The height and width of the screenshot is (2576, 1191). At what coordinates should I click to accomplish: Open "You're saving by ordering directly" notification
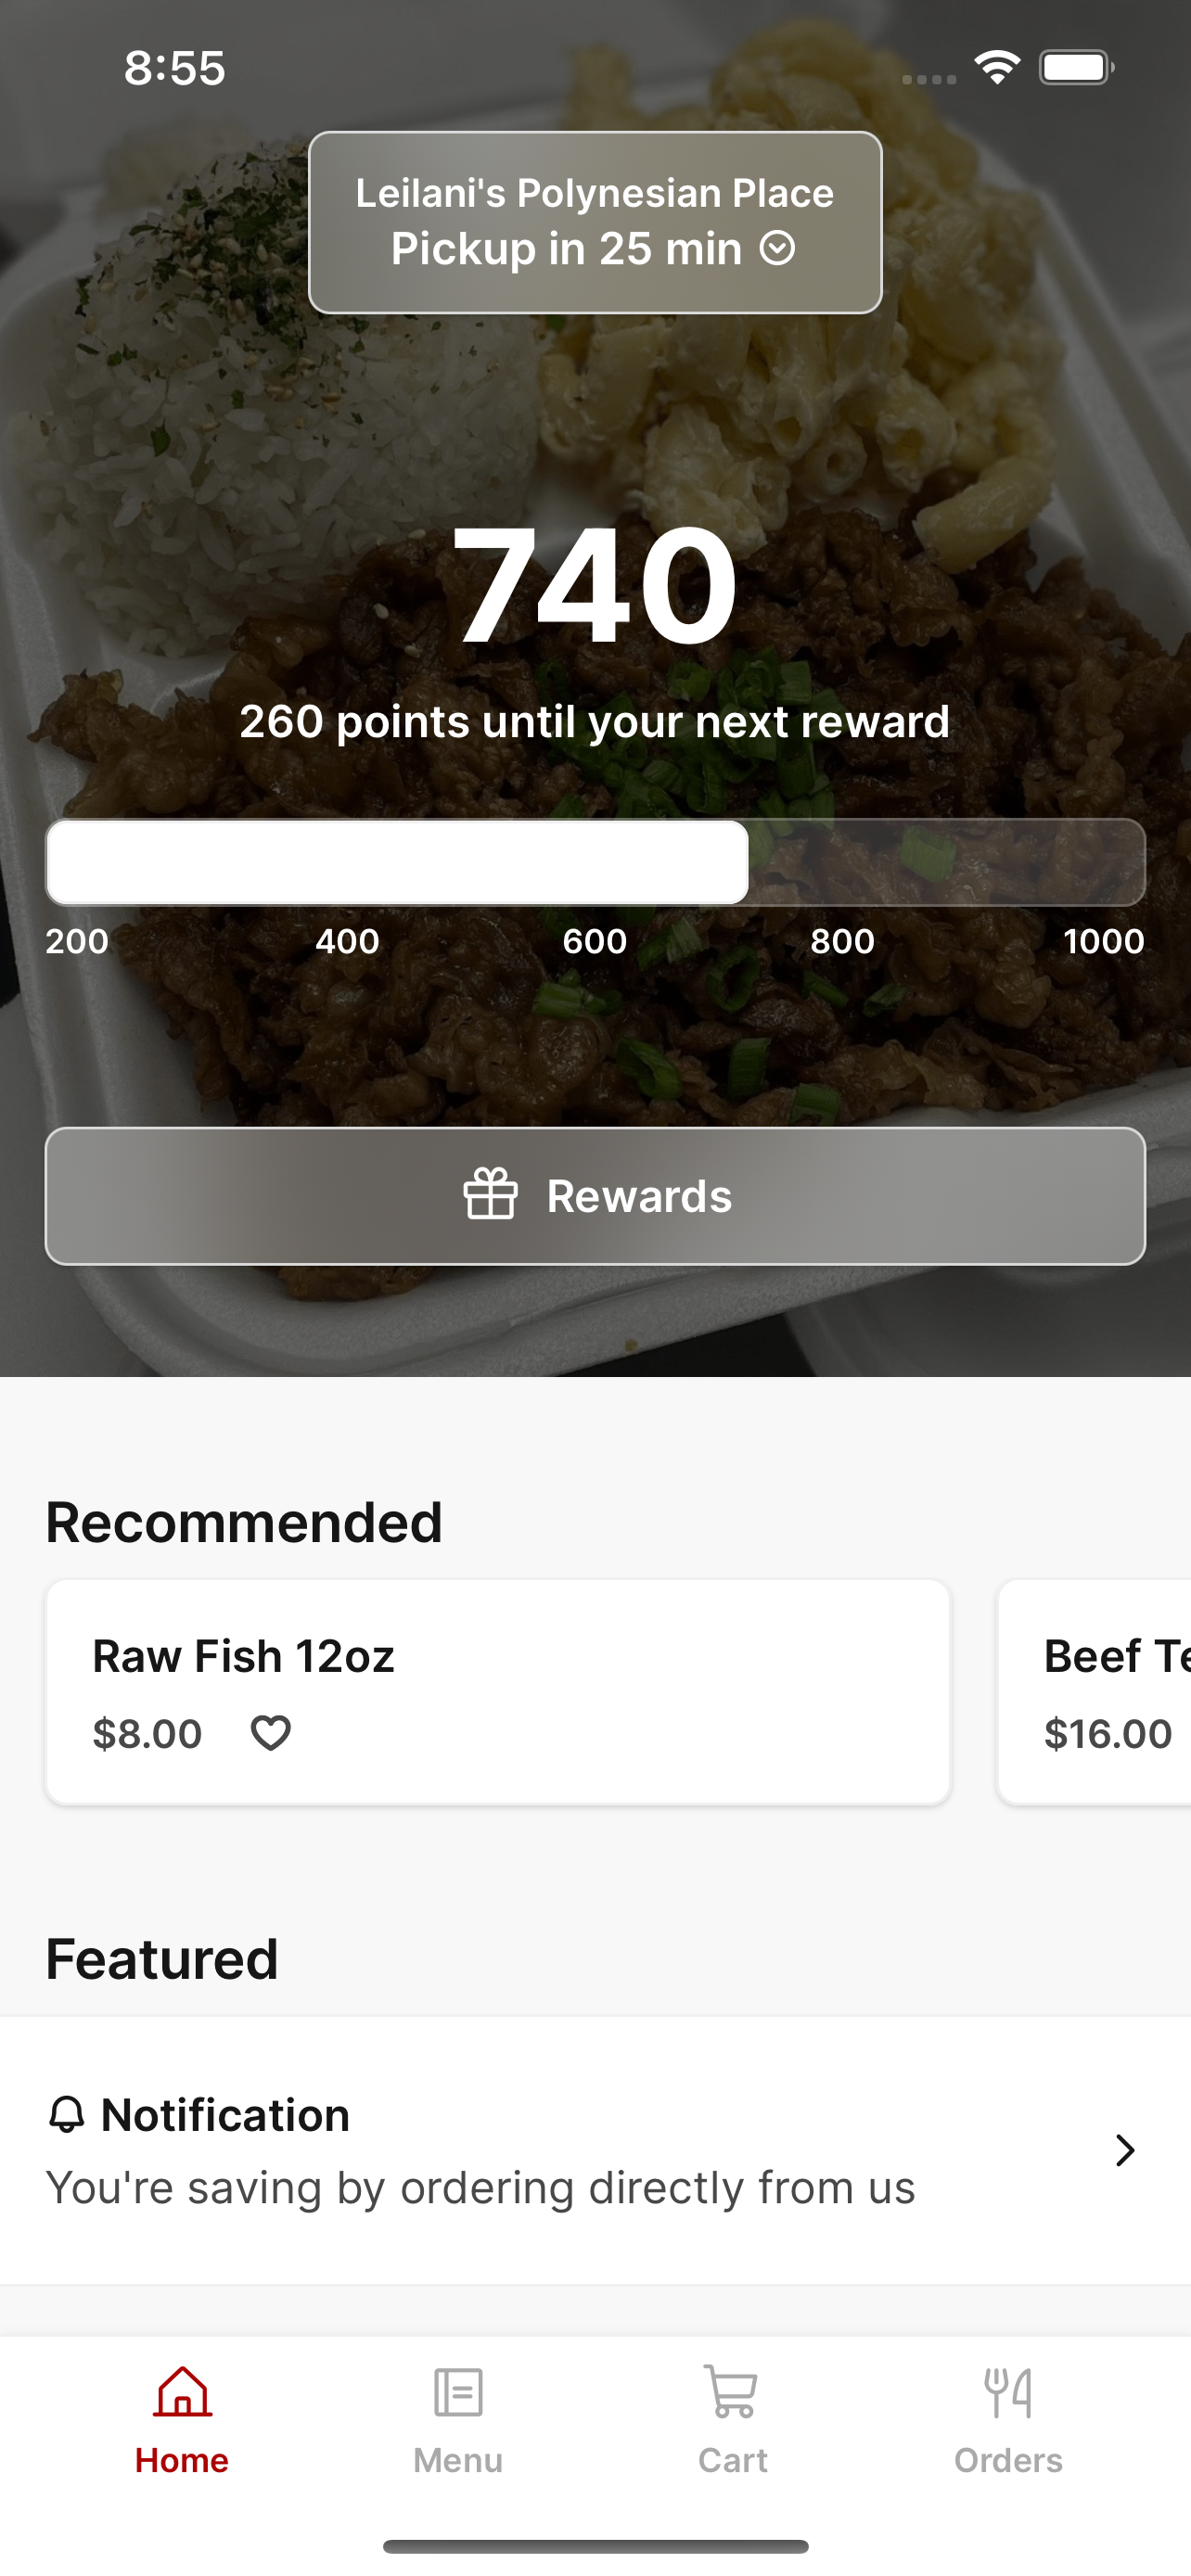pos(595,2150)
